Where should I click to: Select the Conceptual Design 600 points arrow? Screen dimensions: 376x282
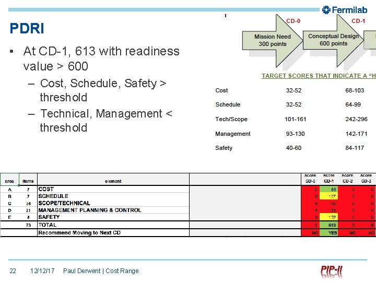tap(334, 40)
